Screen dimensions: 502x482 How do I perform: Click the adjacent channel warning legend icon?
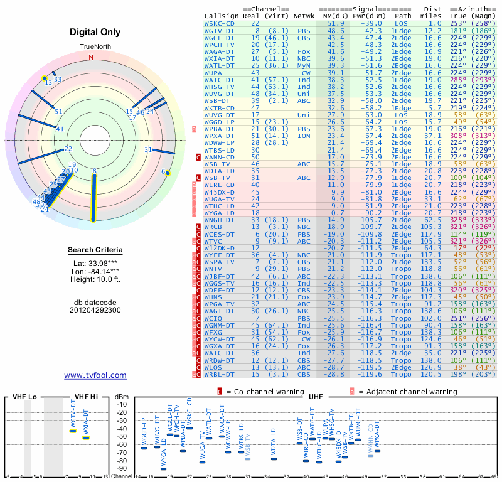click(x=352, y=392)
